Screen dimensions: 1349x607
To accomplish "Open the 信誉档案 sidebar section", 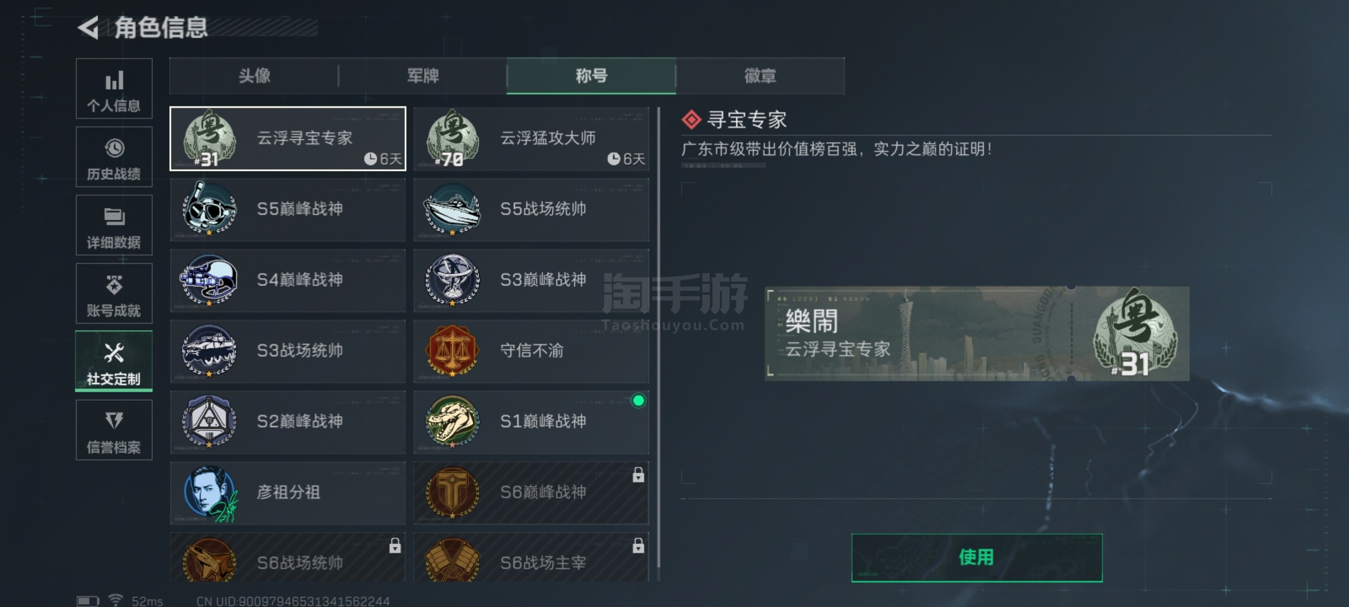I will pos(114,430).
